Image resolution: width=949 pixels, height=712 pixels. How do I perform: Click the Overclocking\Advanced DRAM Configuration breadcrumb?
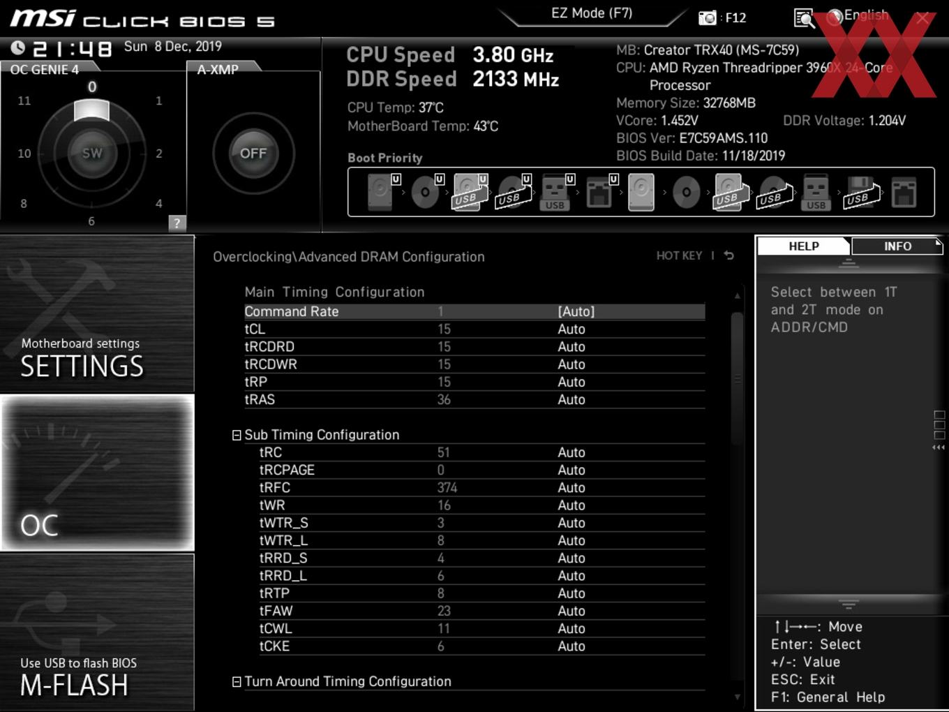(x=348, y=257)
